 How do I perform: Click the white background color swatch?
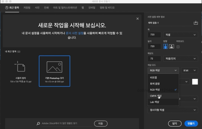(x=195, y=82)
